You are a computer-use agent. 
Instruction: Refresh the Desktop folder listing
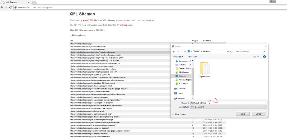[231, 51]
